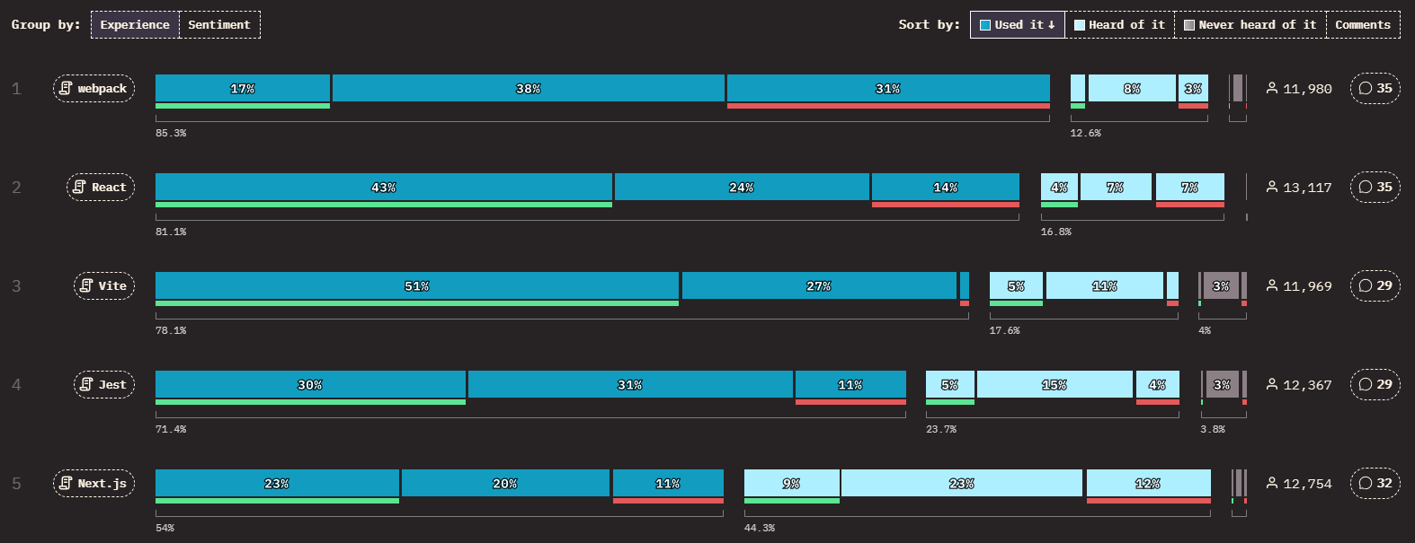Open Vite's 29 comments
This screenshot has height=543, width=1415.
click(x=1375, y=285)
